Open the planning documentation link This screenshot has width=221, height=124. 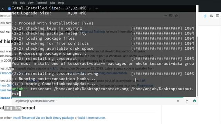[110, 73]
